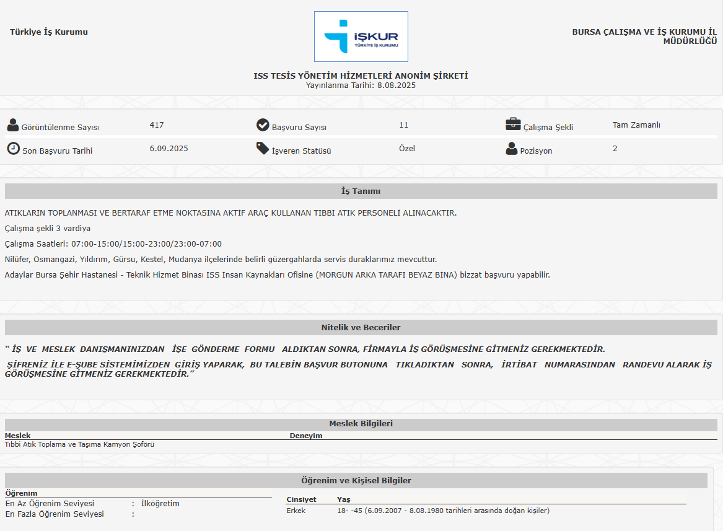Click the 'Yaş' column heading

pos(344,499)
